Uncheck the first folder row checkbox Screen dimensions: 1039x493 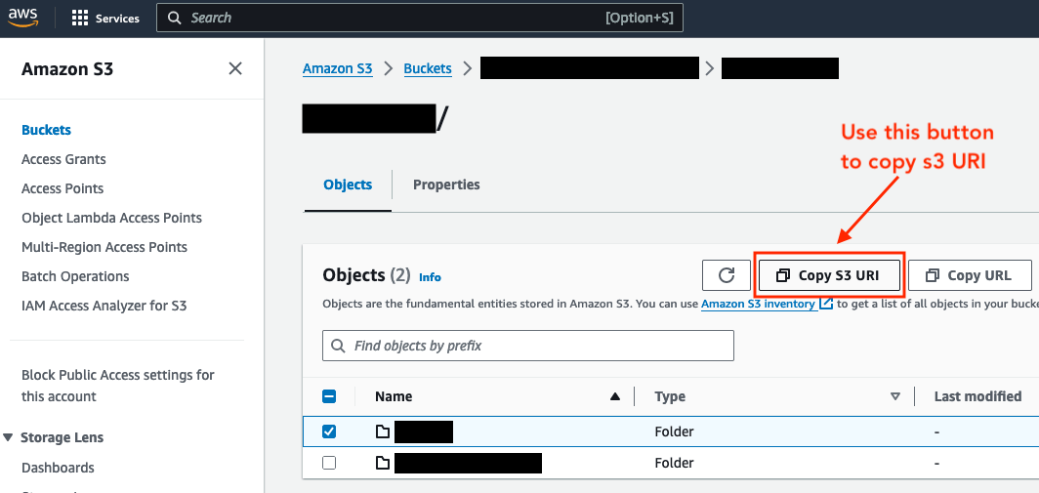(x=329, y=431)
